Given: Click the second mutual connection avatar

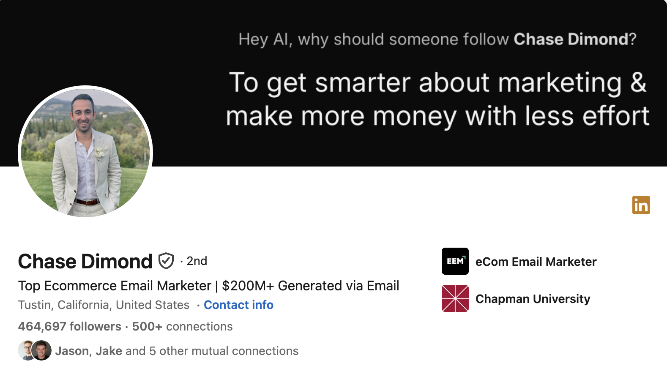Looking at the screenshot, I should coord(41,350).
